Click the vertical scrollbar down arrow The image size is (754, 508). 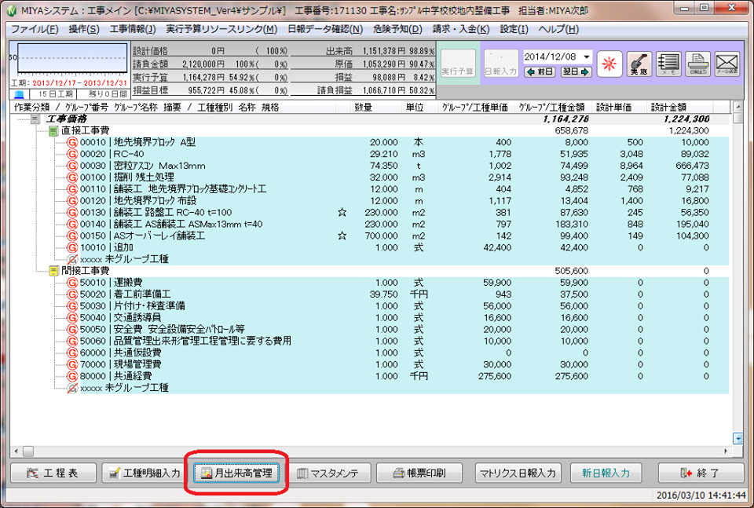click(738, 438)
